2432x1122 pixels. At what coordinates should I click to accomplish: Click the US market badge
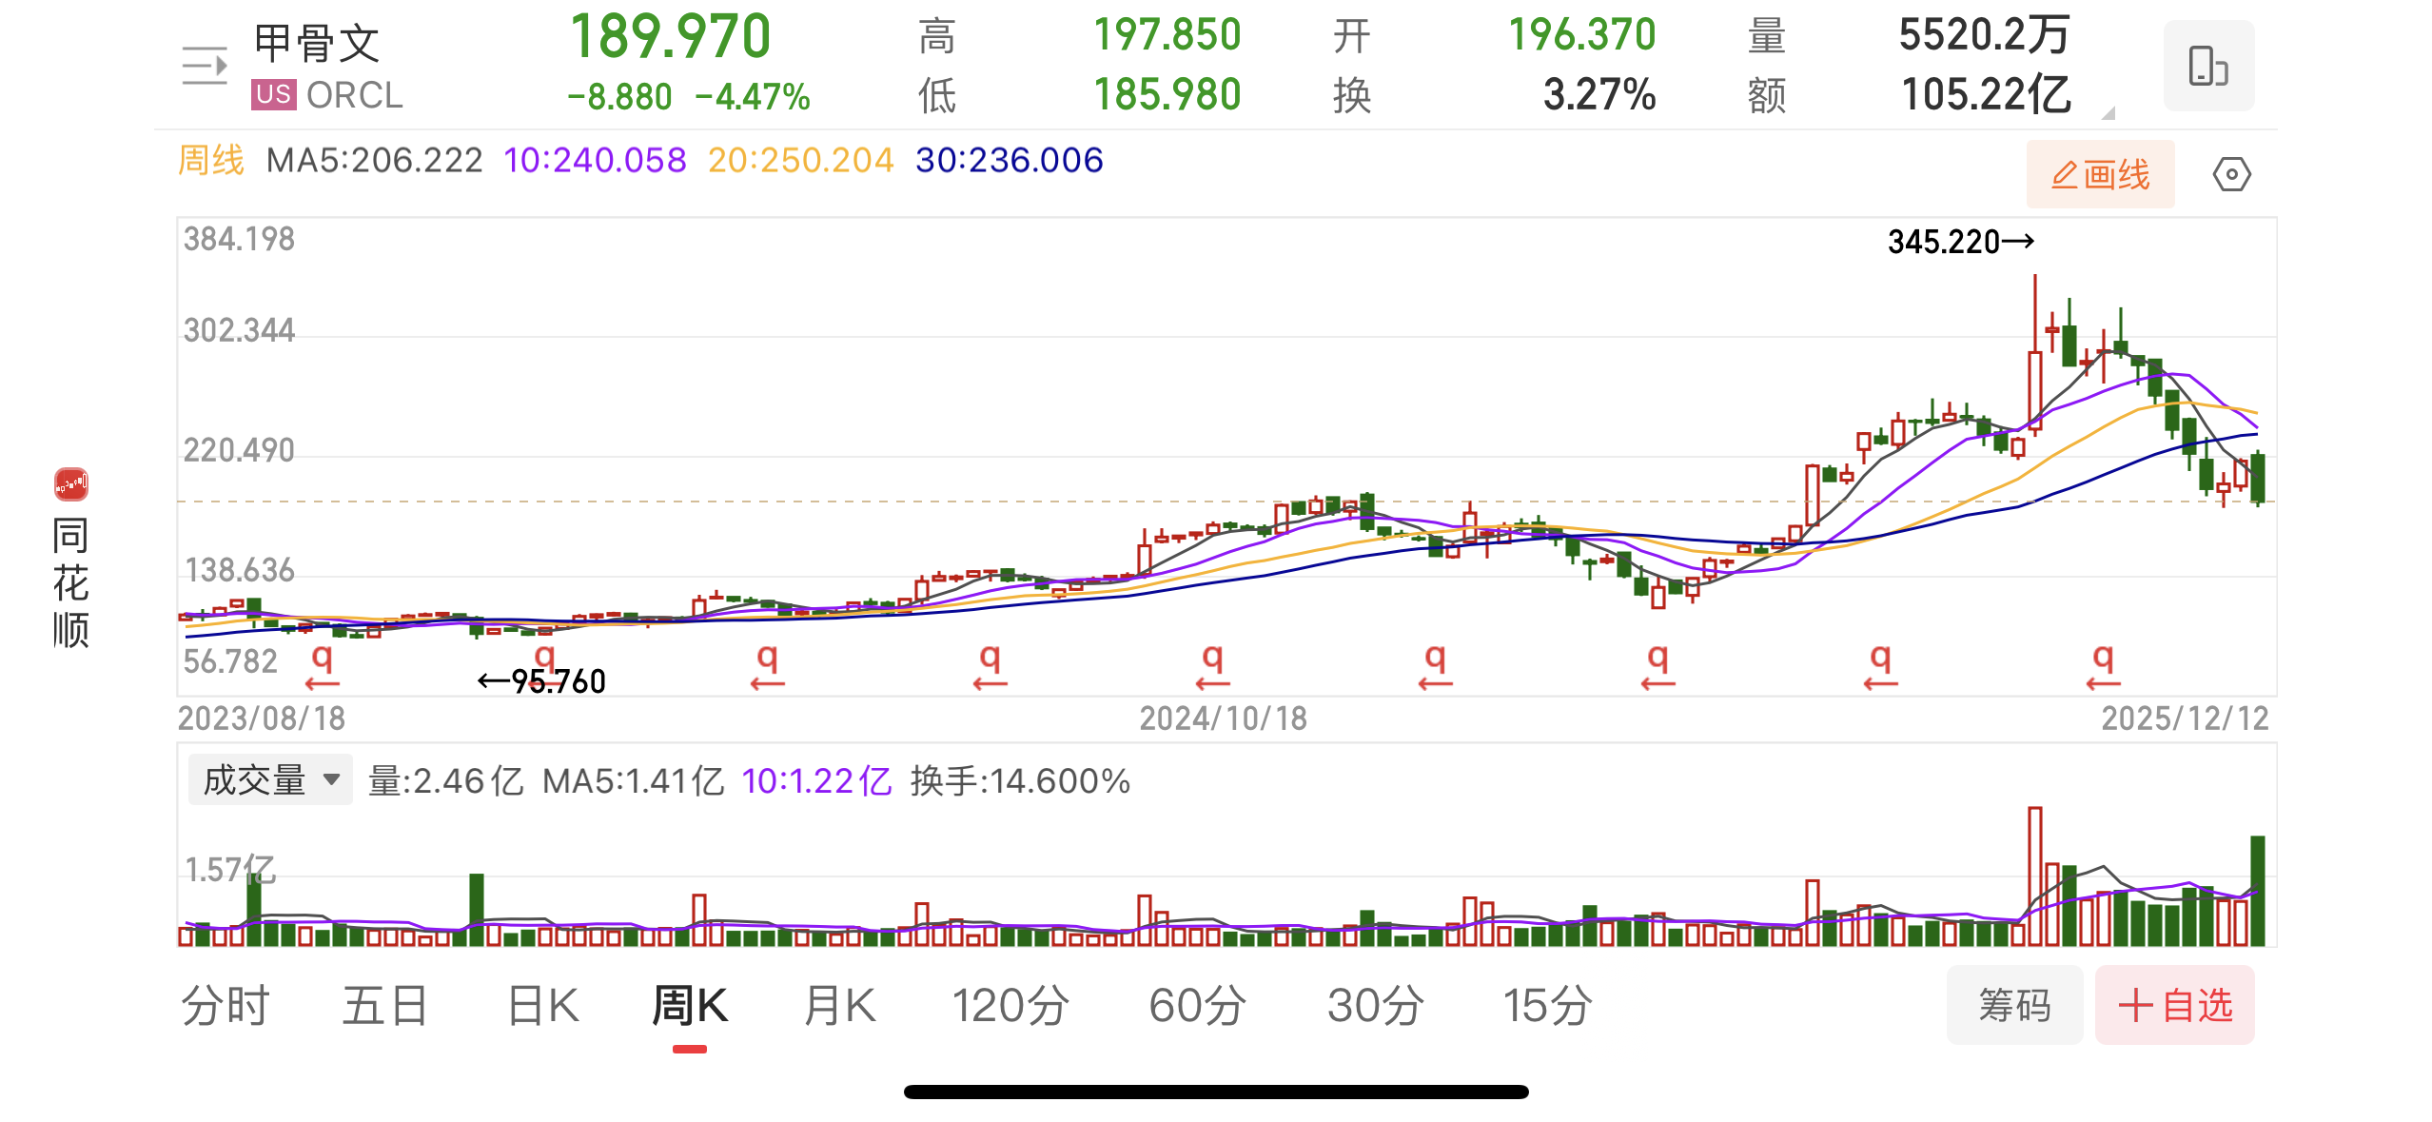click(x=273, y=94)
